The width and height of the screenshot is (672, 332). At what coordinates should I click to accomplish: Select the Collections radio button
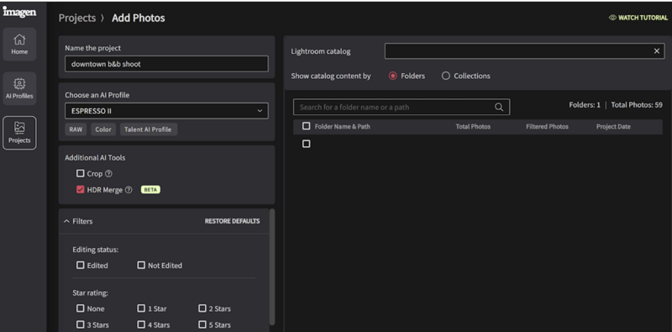[446, 76]
